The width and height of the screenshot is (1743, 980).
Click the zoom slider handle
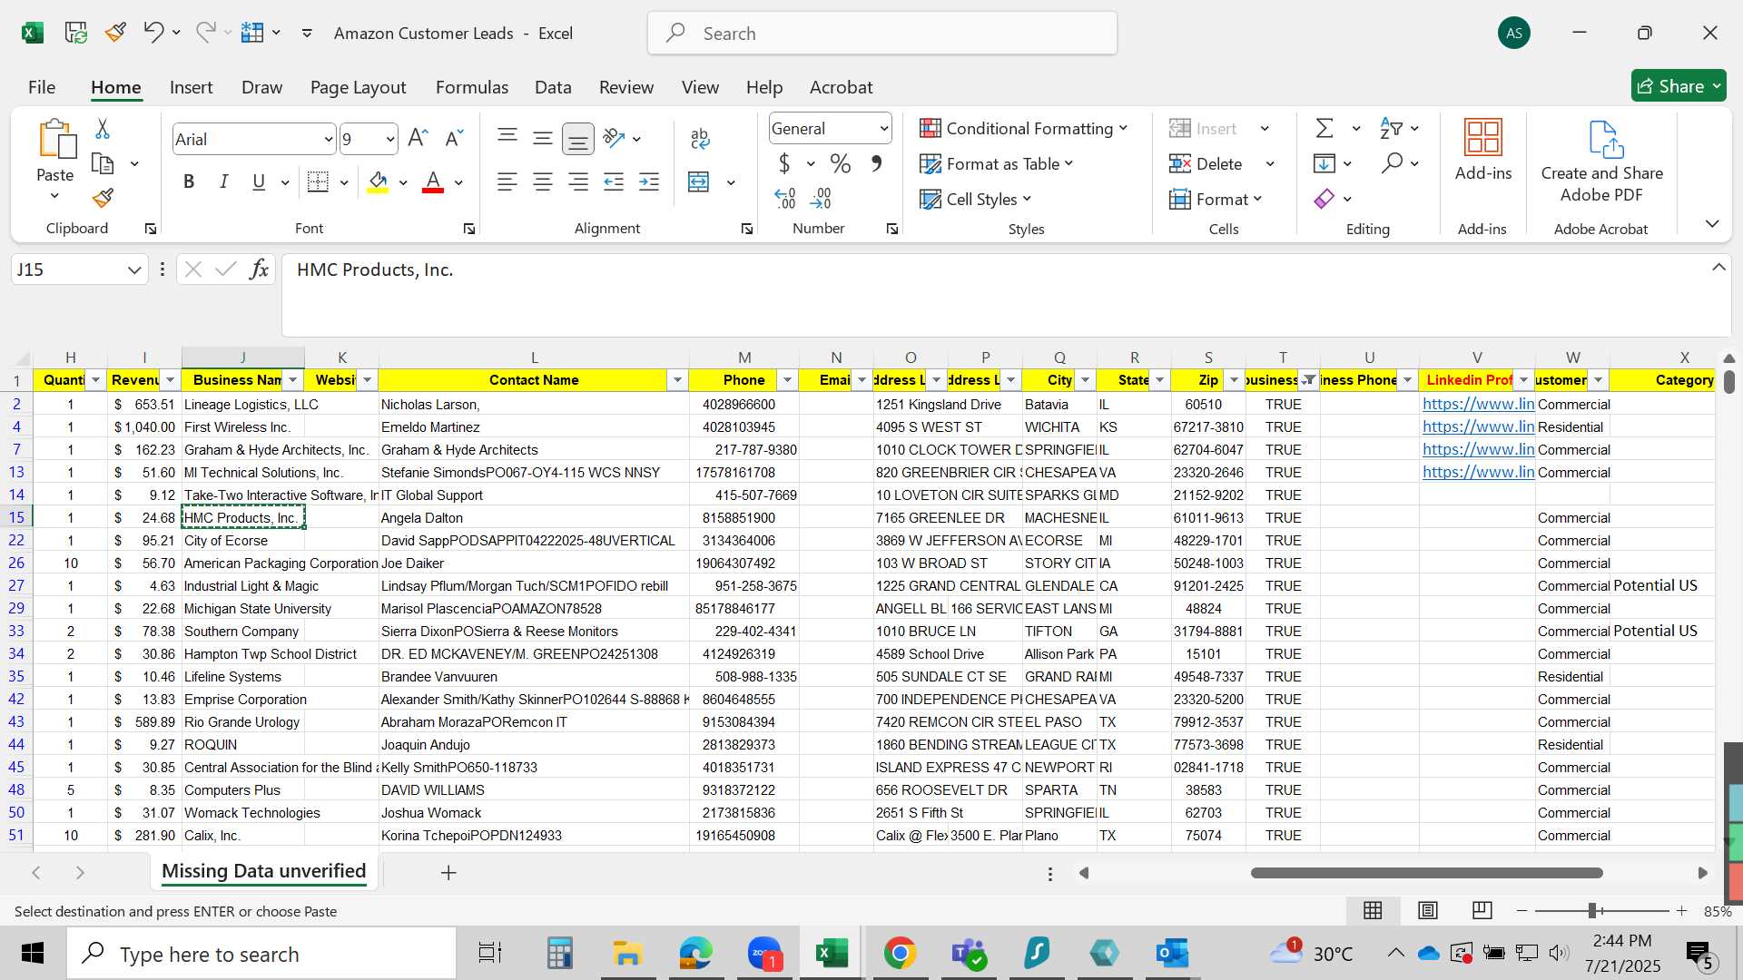pos(1592,910)
